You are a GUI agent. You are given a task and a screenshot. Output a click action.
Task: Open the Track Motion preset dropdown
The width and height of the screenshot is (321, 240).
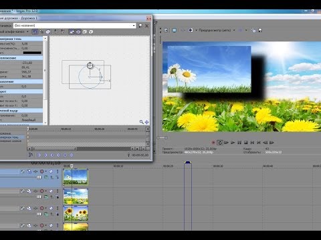click(x=134, y=26)
